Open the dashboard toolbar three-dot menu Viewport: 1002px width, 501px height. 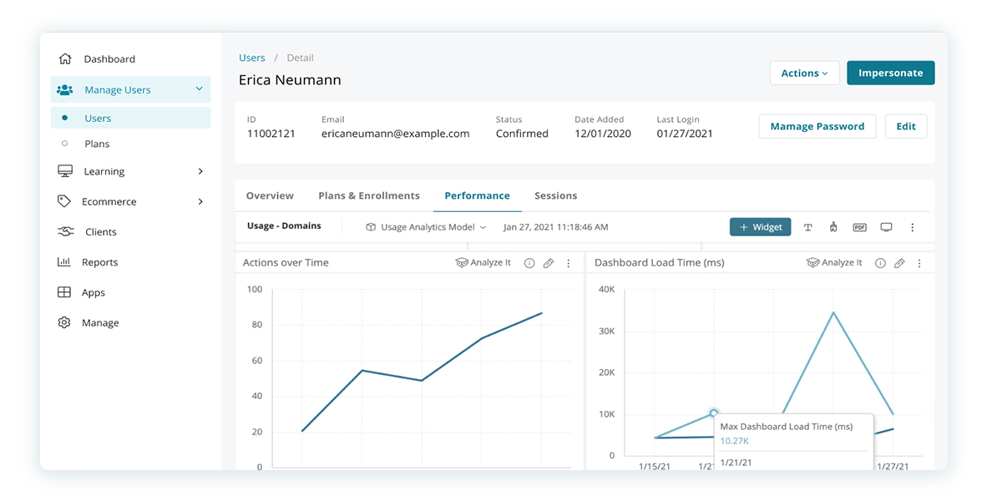pos(913,227)
